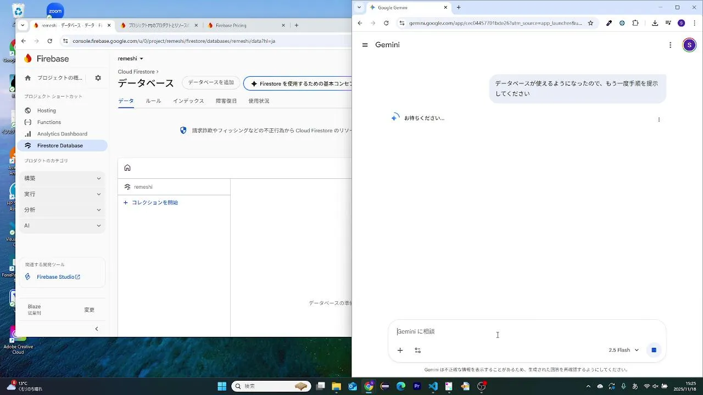Open a new tab in the Gemini window
703x395 pixels.
point(459,8)
